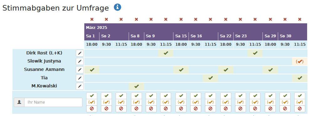Edit Susanne Axmann's vote with pencil icon

tap(80, 70)
